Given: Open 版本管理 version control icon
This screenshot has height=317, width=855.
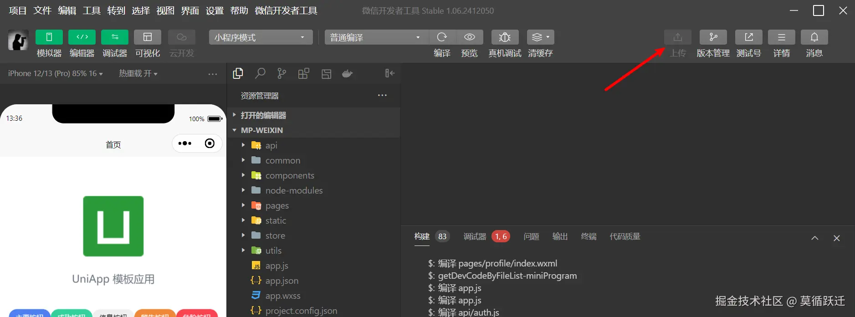Looking at the screenshot, I should pos(713,37).
